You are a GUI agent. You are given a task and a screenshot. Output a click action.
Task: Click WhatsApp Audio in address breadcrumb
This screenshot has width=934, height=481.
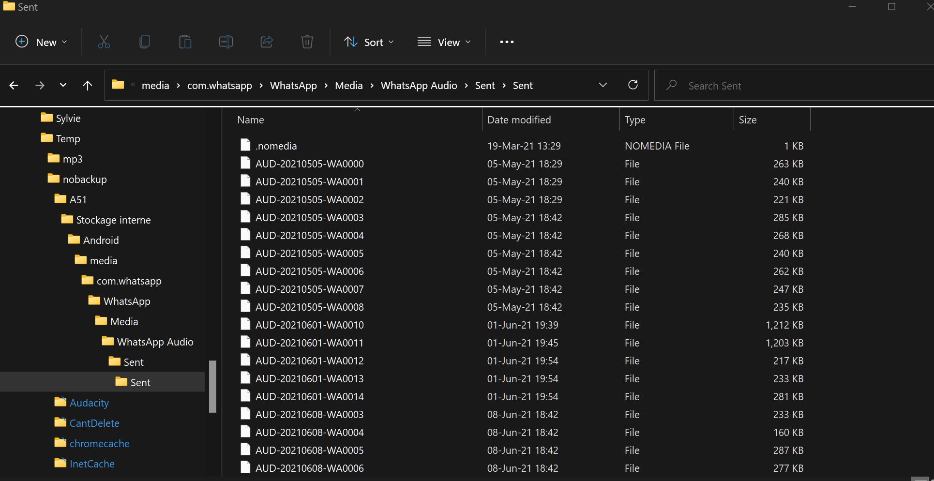click(419, 86)
